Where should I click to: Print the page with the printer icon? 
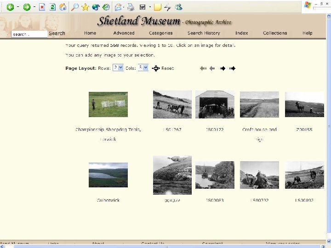point(131,7)
